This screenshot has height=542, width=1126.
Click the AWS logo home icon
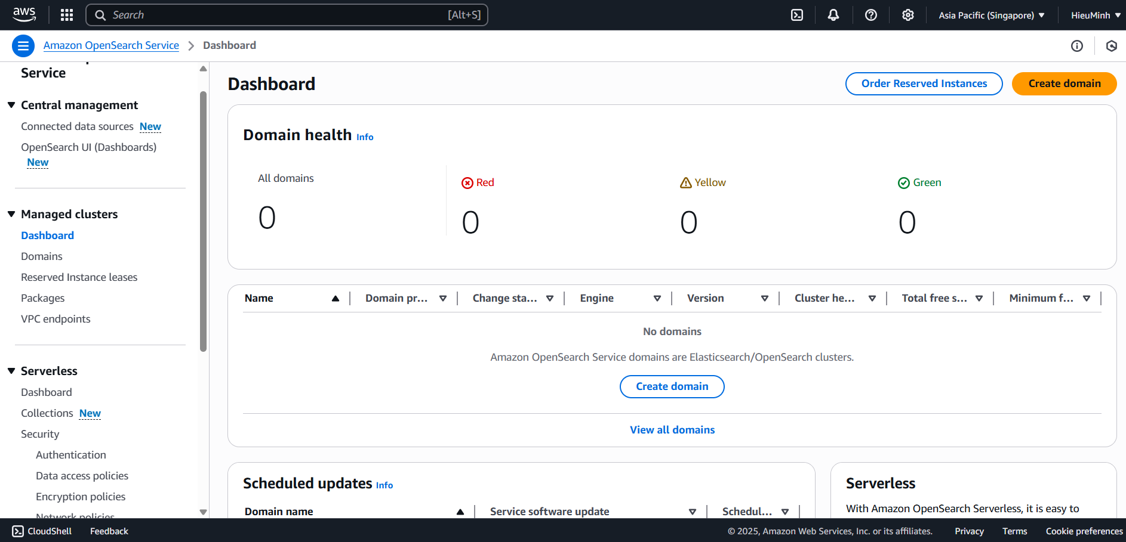pos(24,14)
